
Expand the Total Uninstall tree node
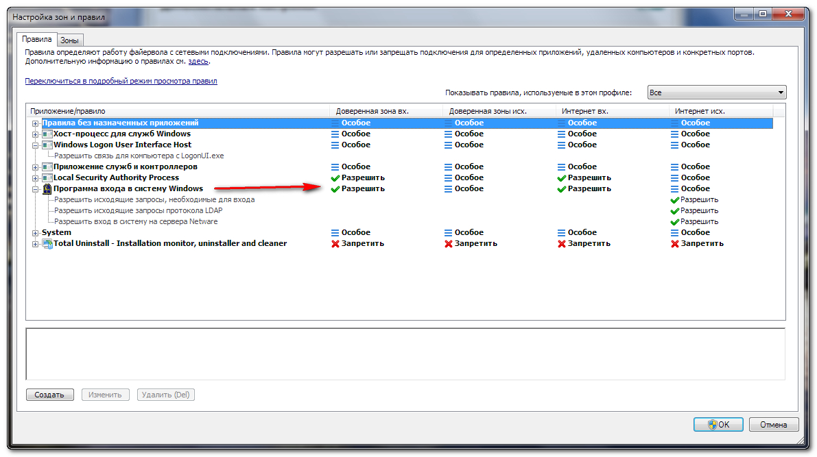point(35,244)
